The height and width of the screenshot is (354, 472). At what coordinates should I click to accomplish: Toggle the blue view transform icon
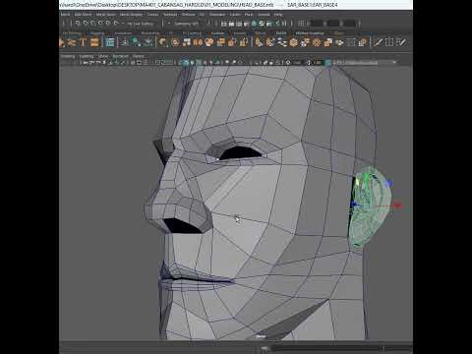coord(328,62)
